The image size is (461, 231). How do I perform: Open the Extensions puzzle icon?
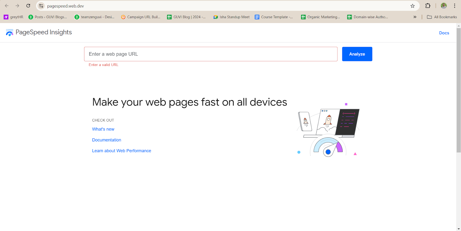(x=428, y=6)
